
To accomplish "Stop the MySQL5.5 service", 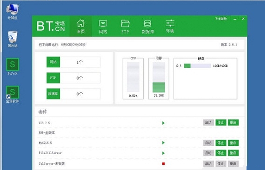I will pos(221,143).
